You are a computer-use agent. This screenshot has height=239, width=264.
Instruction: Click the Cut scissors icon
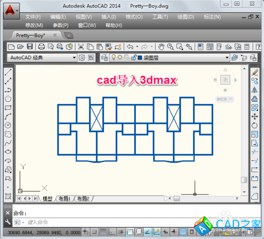click(x=81, y=47)
